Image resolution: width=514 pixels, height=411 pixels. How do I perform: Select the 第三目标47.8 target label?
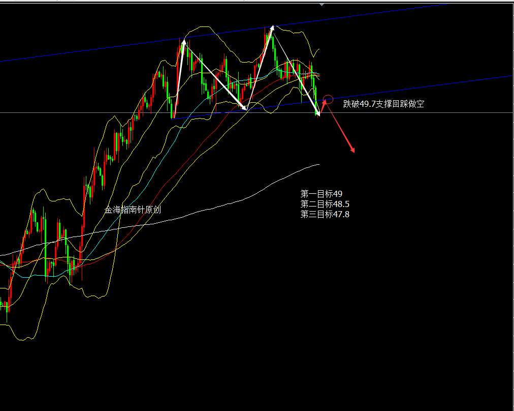[325, 214]
